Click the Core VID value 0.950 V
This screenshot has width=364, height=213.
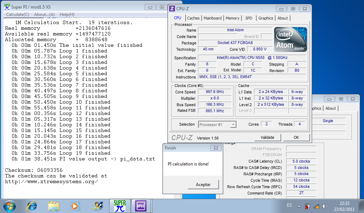pos(259,49)
